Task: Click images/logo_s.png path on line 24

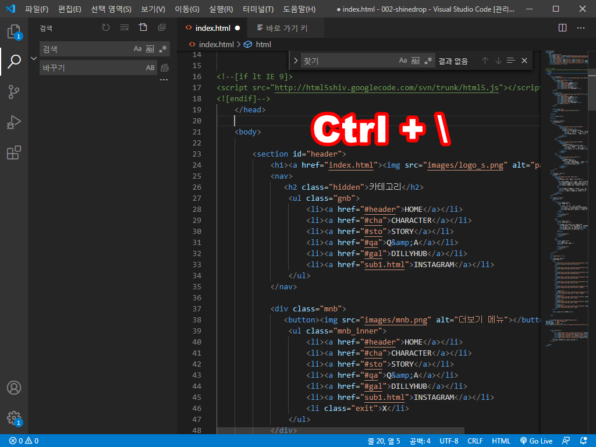Action: click(x=465, y=165)
